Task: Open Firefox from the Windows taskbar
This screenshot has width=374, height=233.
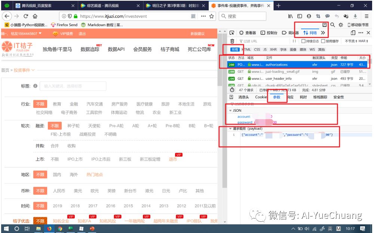Action: coord(49,229)
